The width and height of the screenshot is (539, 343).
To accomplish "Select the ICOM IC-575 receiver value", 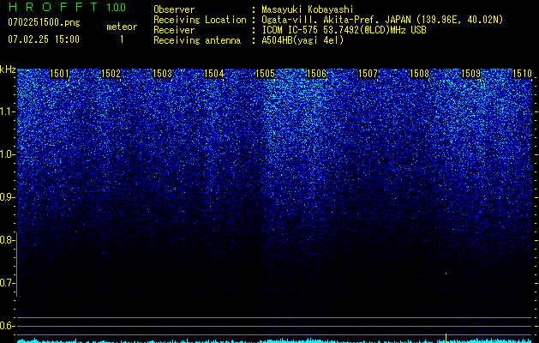I will click(344, 30).
